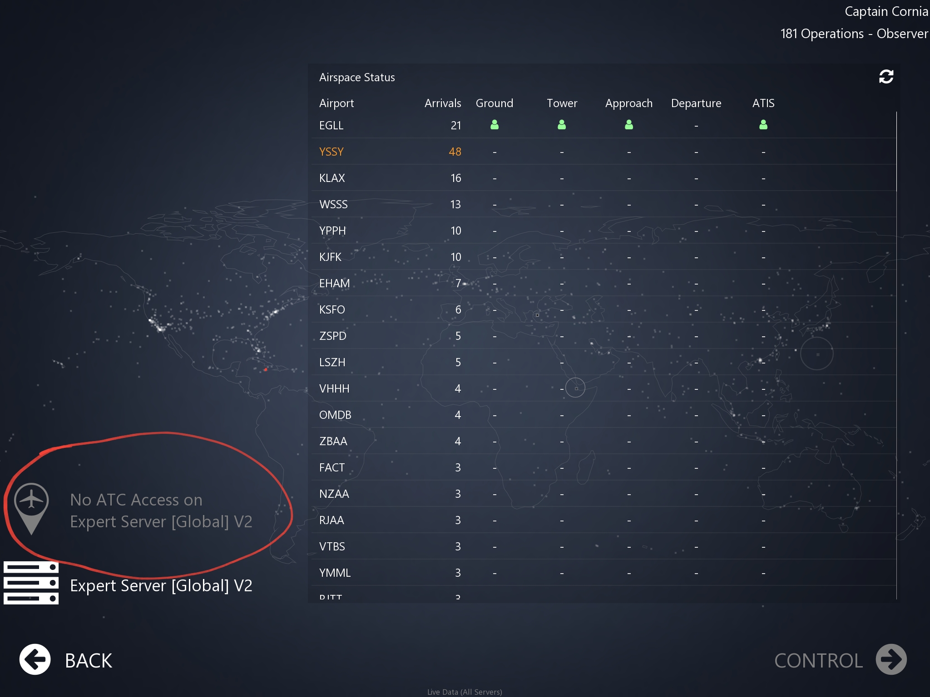Click the EGLL Ground controller icon
The image size is (930, 697).
495,125
